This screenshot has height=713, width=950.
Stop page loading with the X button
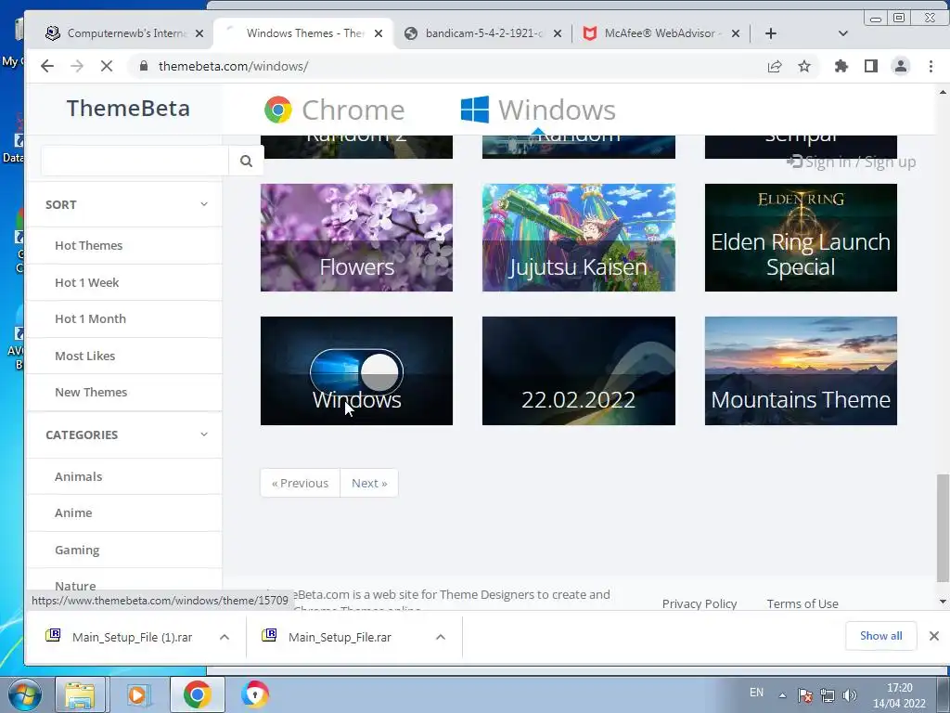pyautogui.click(x=107, y=66)
